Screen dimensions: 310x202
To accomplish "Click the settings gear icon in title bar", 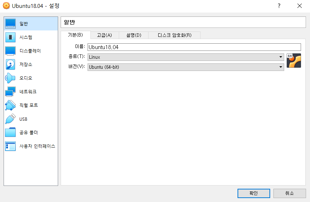I will tap(6, 6).
